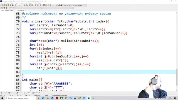This screenshot has width=178, height=100.
Task: Open the Find Results bottom tab
Action: [36, 93]
